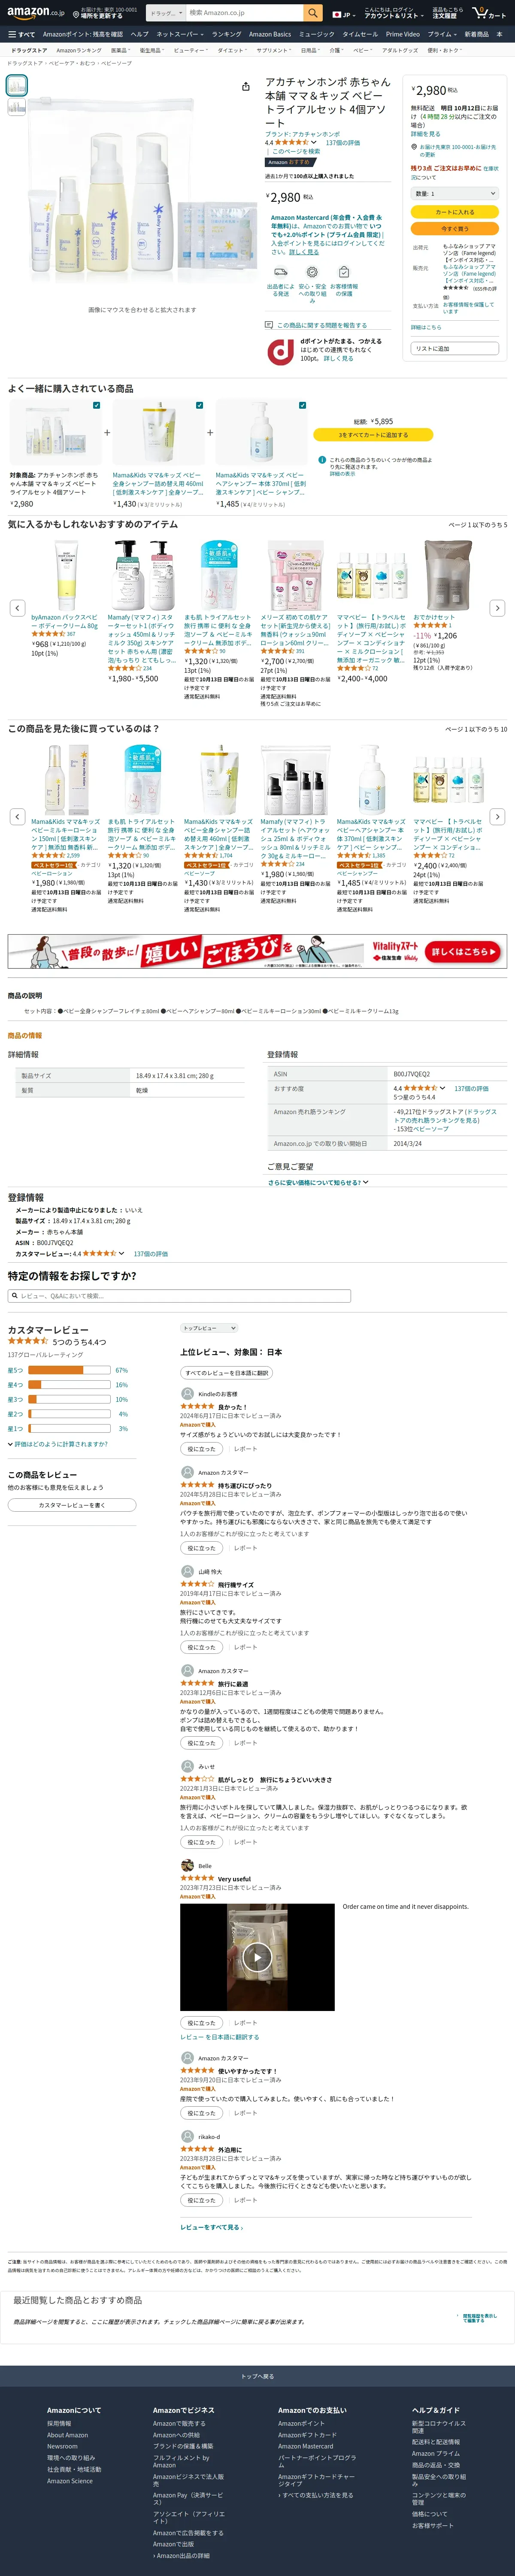
Task: Expand 評価はどのように計算されますか
Action: 58,1444
